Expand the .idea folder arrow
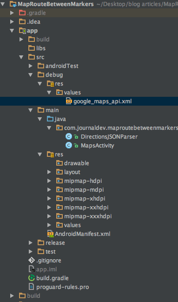 click(12, 21)
